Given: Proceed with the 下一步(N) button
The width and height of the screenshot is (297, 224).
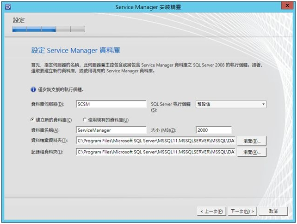Looking at the screenshot, I should click(242, 211).
